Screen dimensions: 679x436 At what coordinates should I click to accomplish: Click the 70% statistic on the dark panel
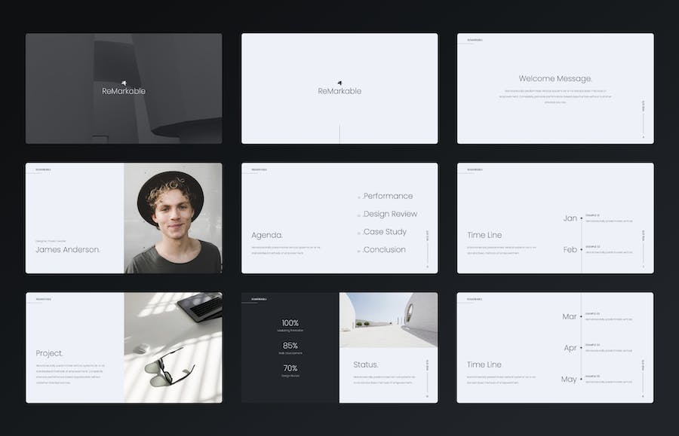tap(290, 368)
